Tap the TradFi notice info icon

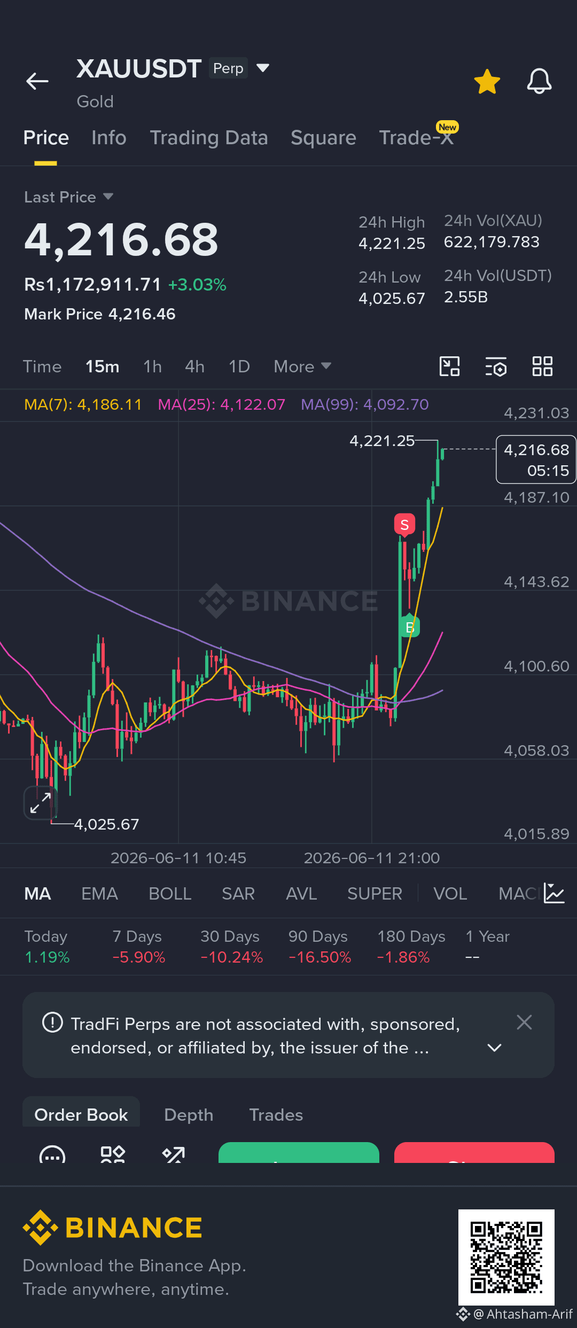pos(52,1022)
